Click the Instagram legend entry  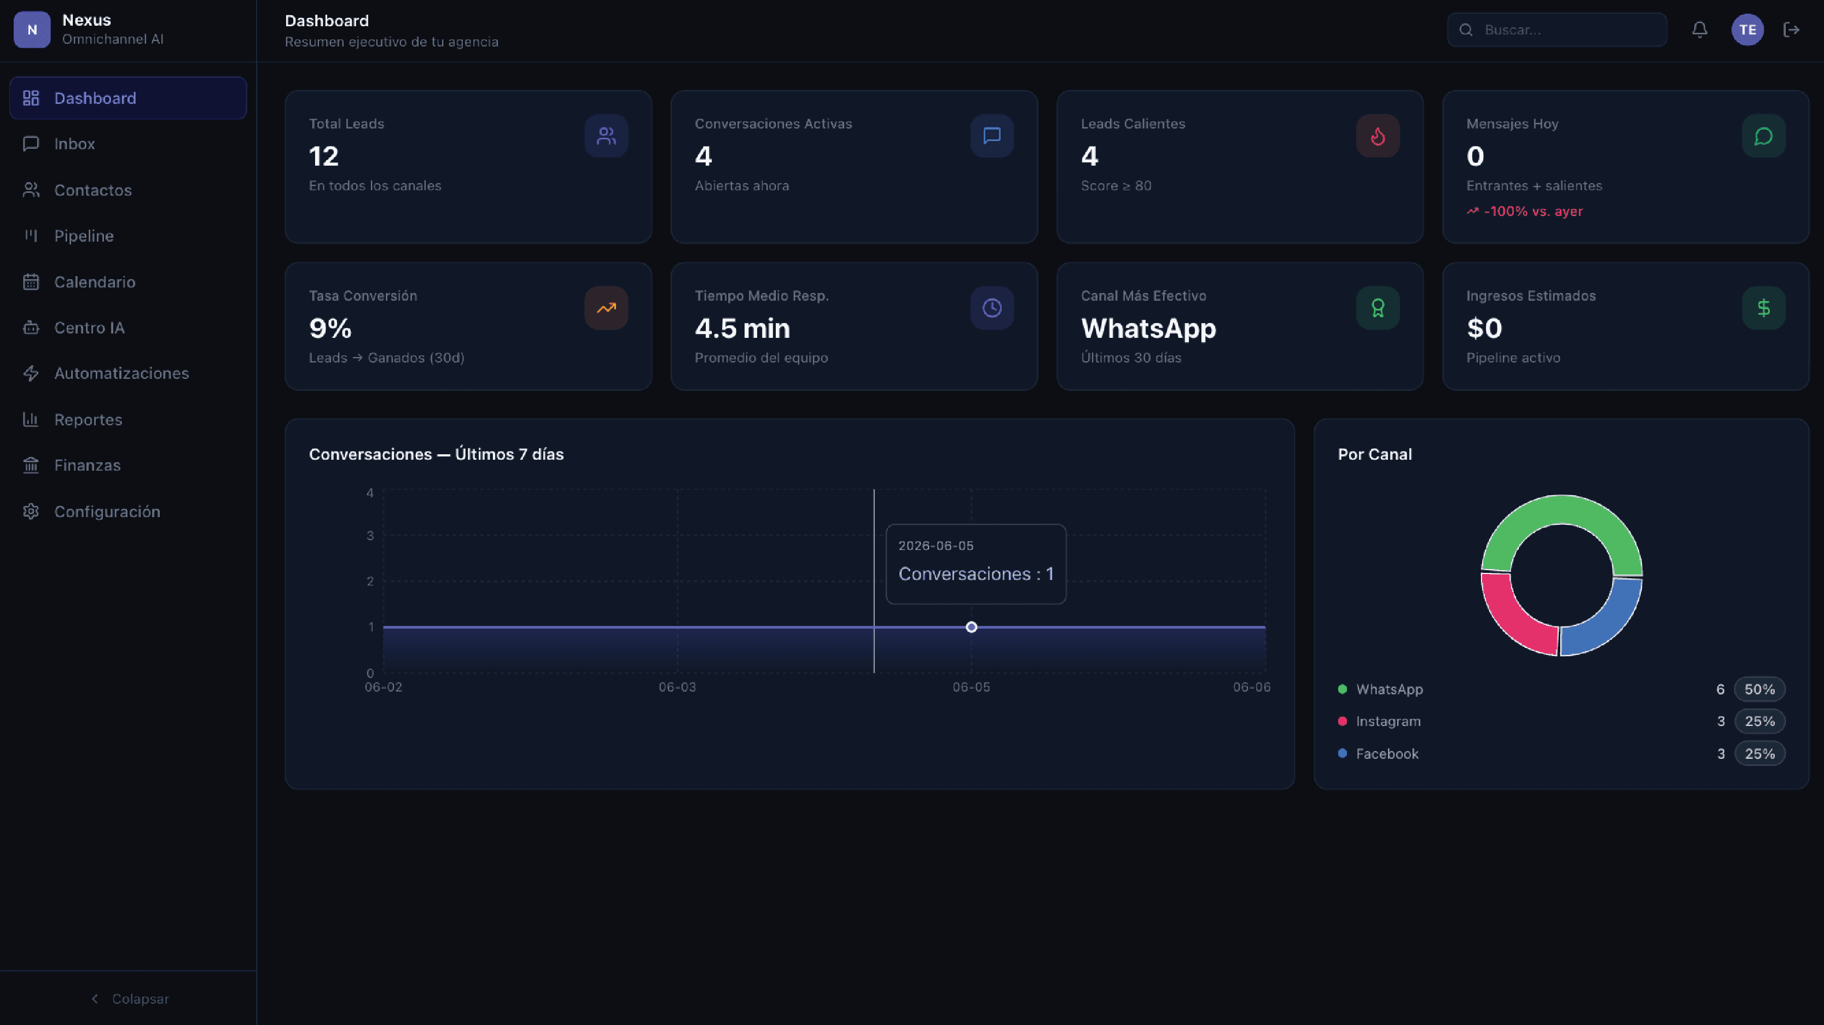tap(1379, 721)
